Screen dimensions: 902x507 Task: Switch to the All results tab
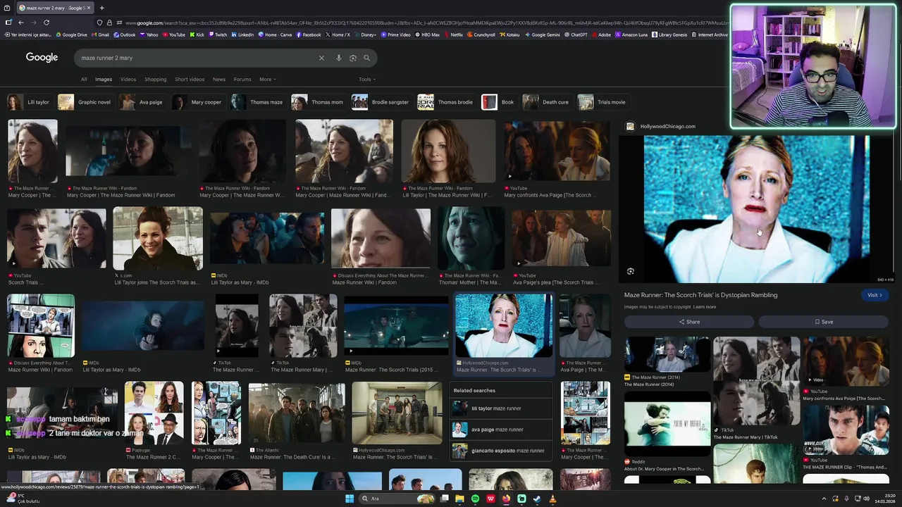84,80
